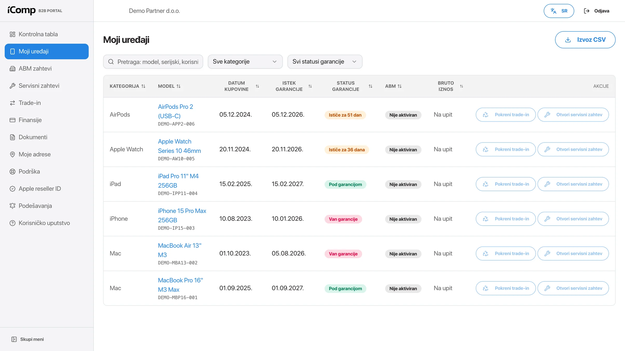
Task: Switch language via SR button
Action: pos(559,11)
